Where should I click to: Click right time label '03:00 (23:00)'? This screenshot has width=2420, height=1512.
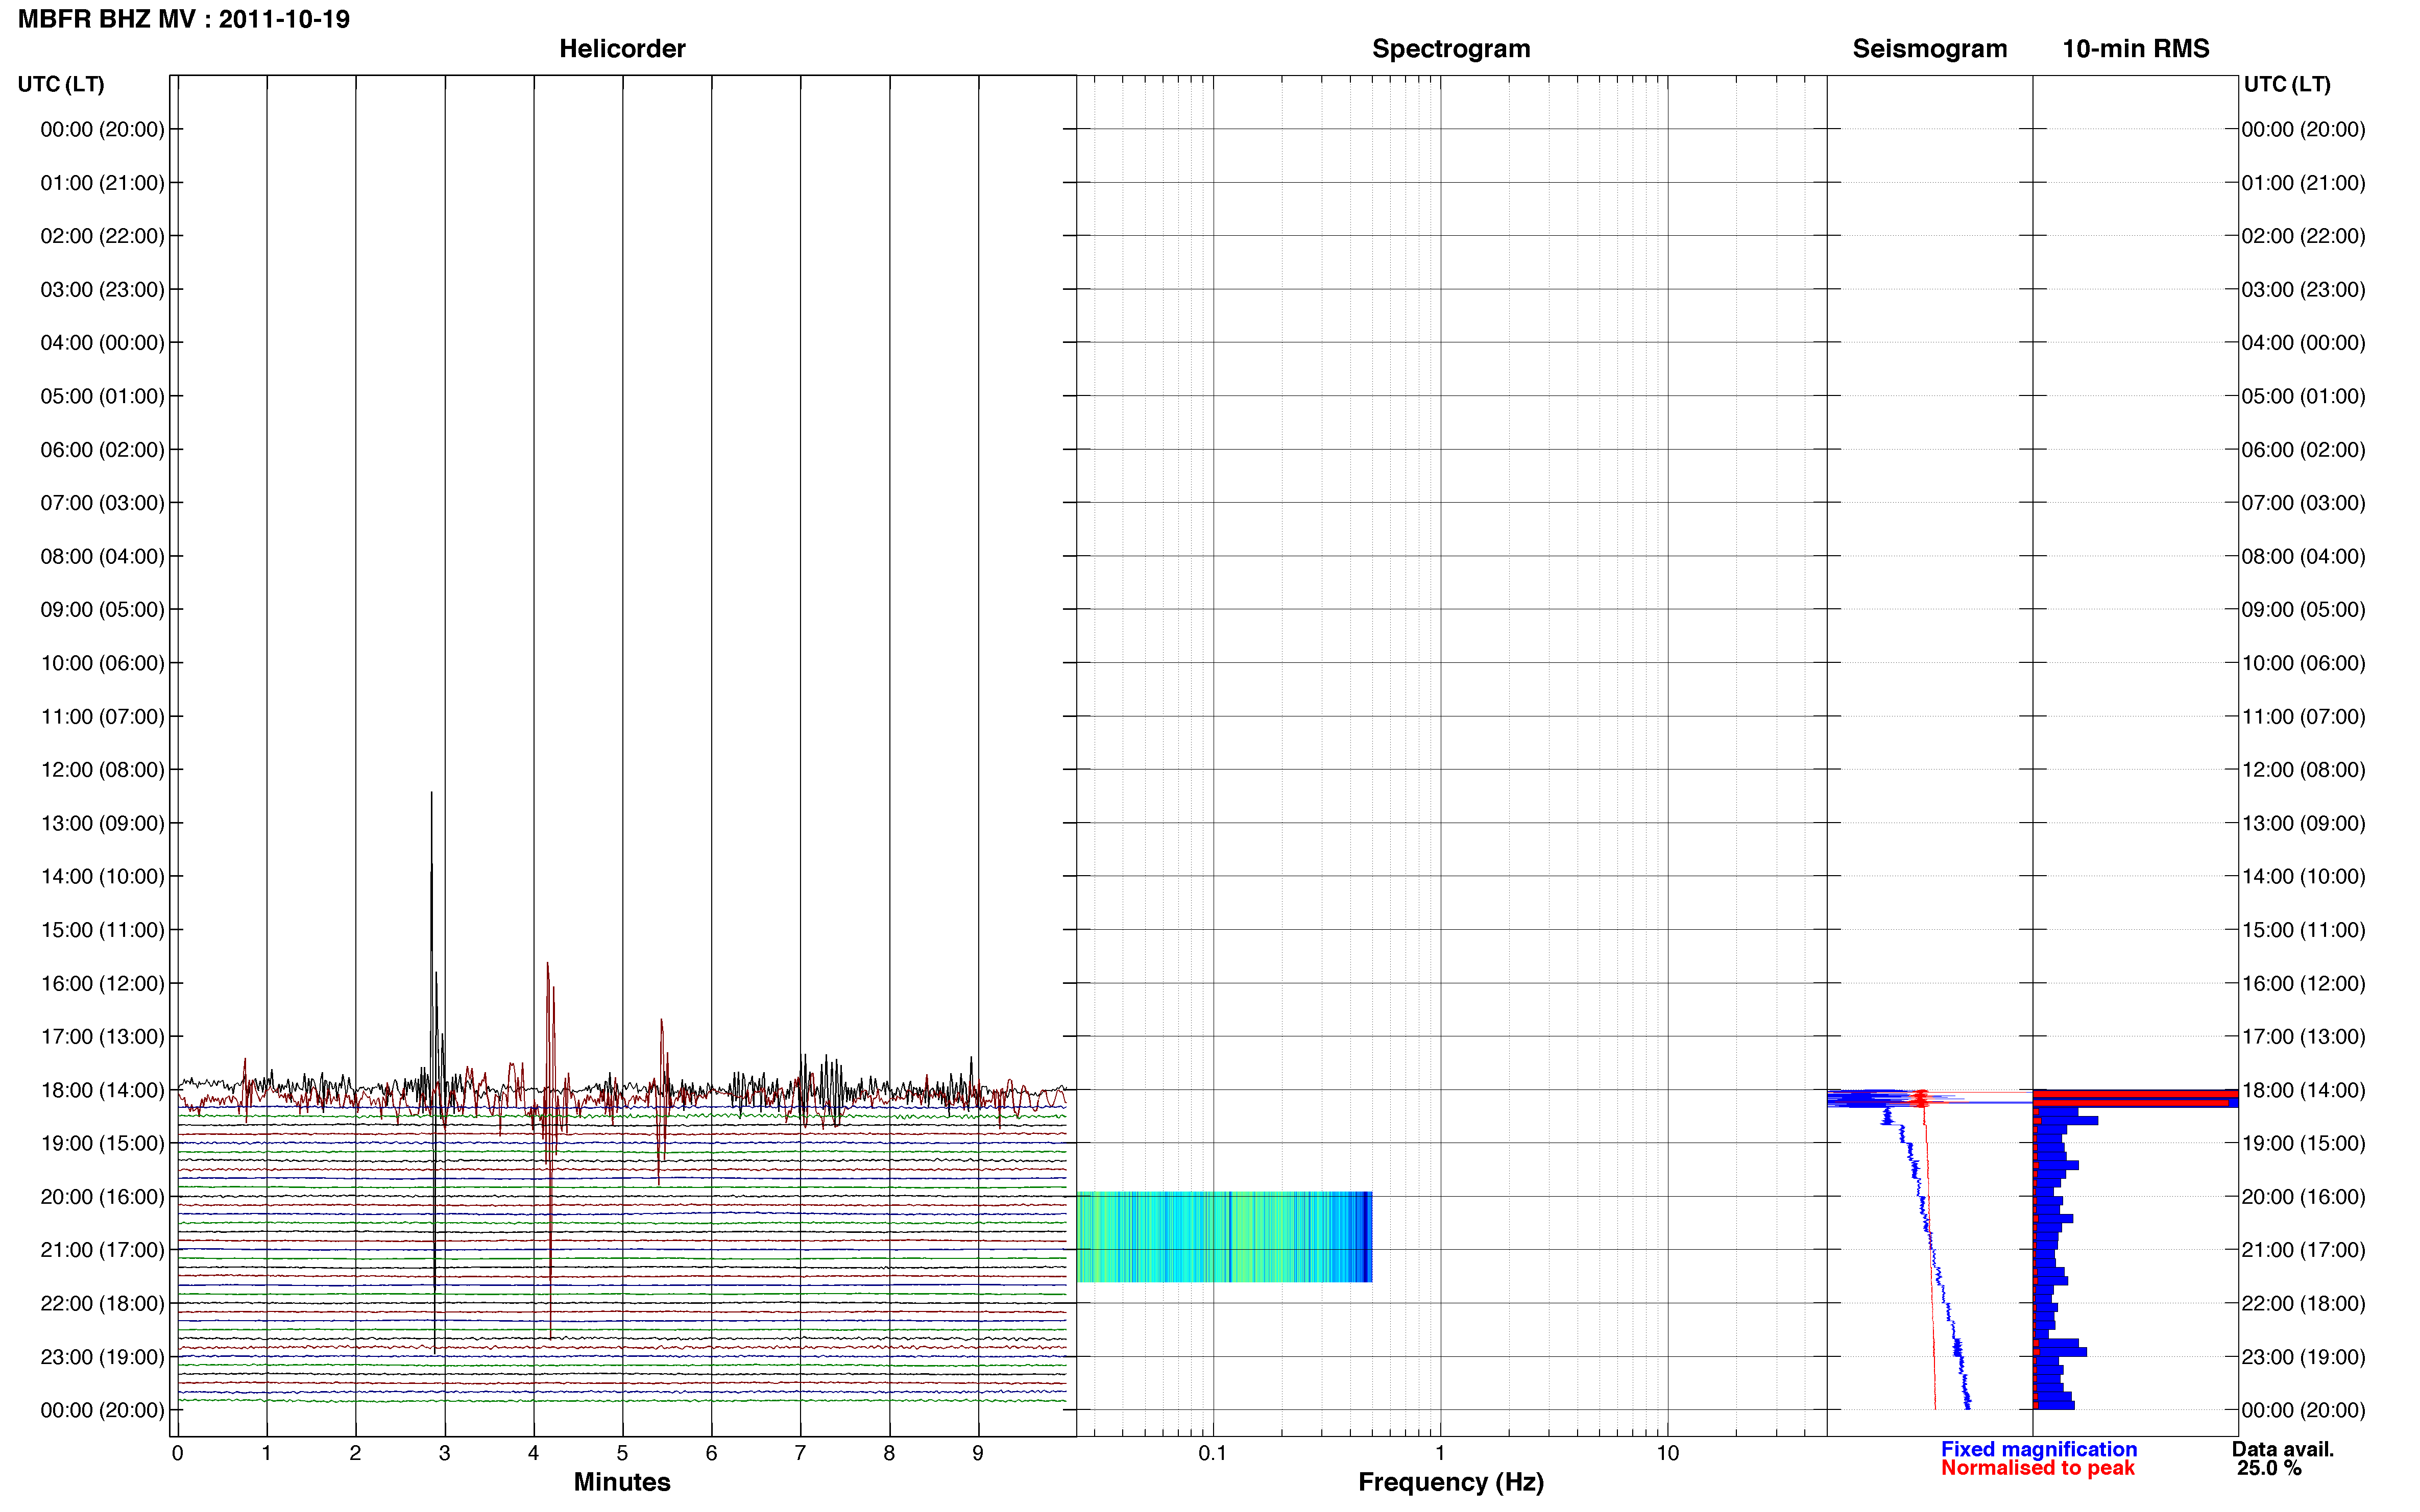tap(2303, 290)
